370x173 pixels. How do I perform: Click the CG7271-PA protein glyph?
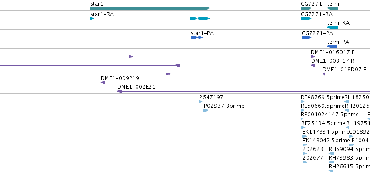coord(306,38)
